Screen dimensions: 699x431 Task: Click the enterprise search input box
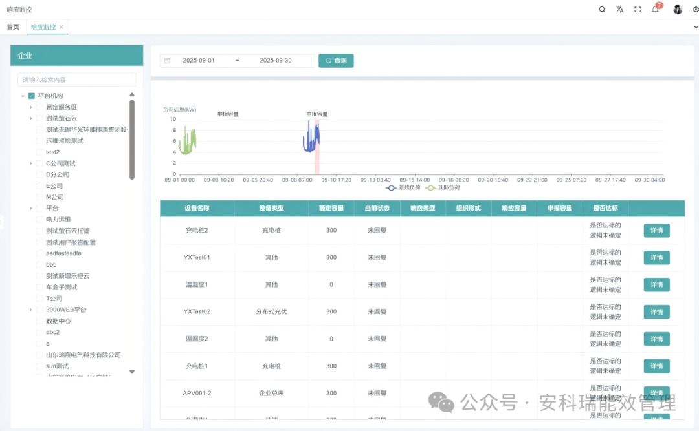point(76,79)
